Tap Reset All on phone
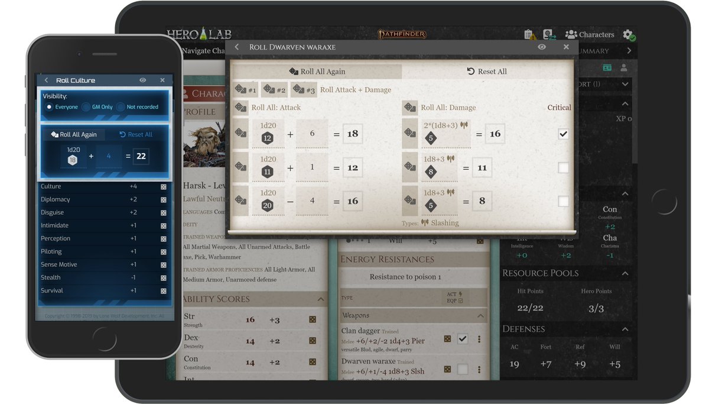This screenshot has height=404, width=709. [136, 134]
